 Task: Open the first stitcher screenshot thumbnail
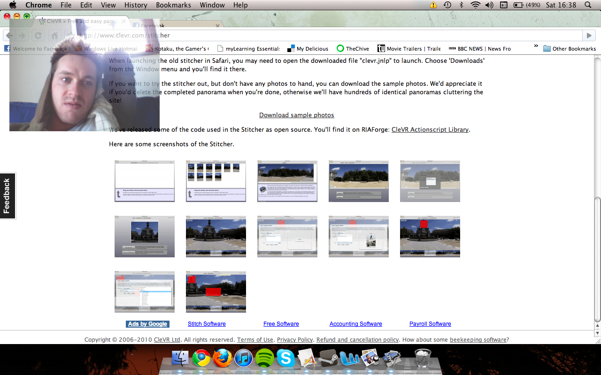(x=145, y=181)
